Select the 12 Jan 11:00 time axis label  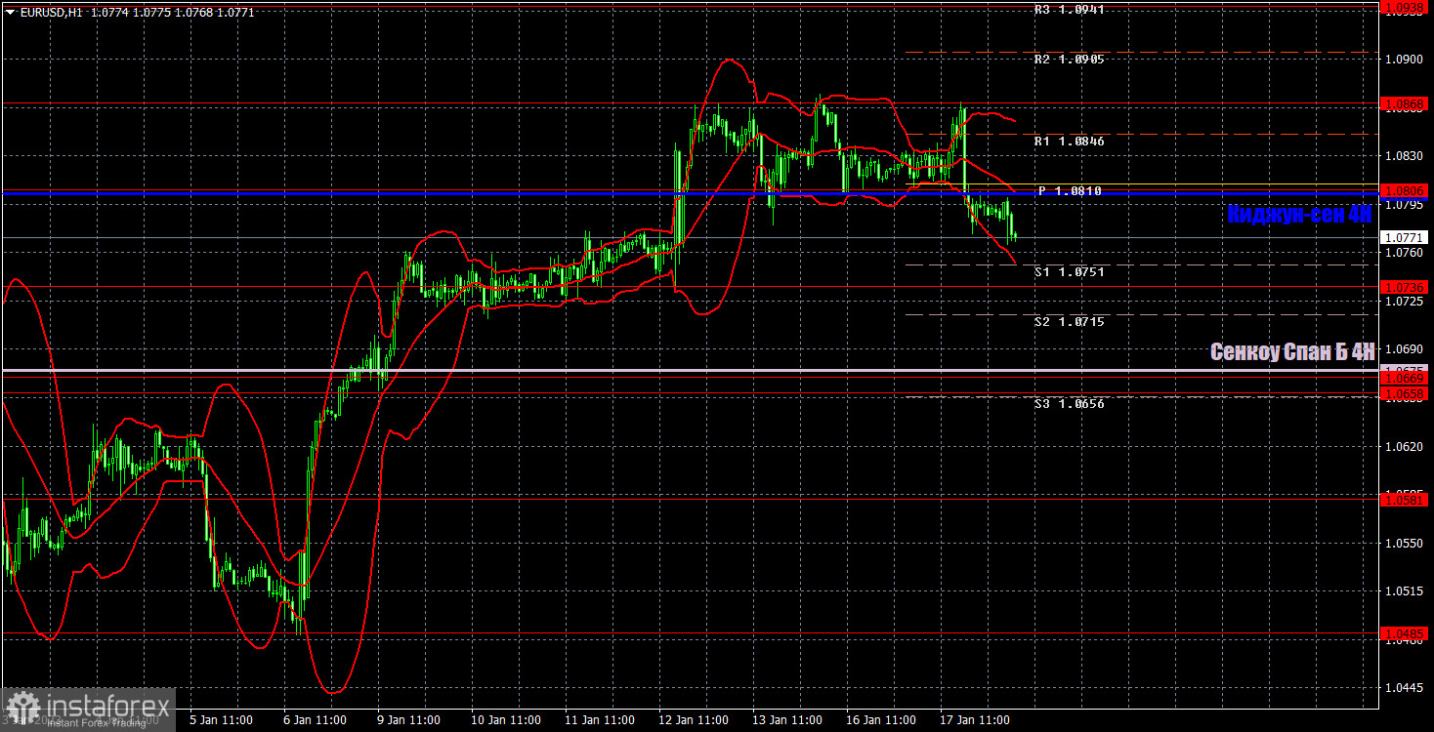(693, 720)
